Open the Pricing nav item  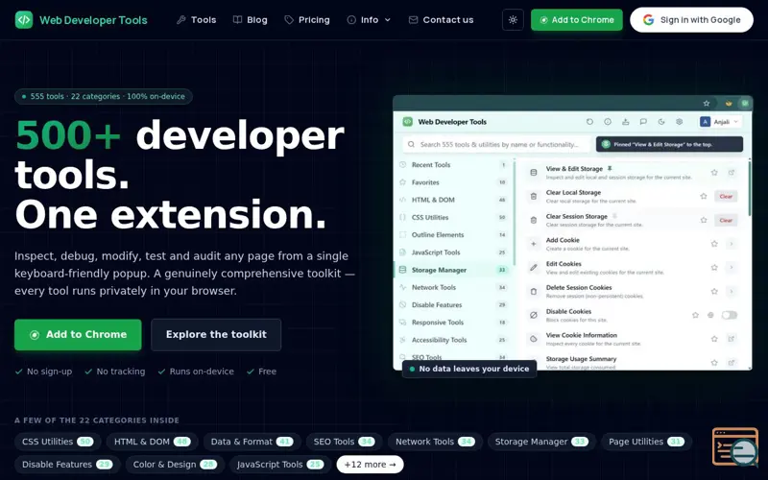[307, 20]
